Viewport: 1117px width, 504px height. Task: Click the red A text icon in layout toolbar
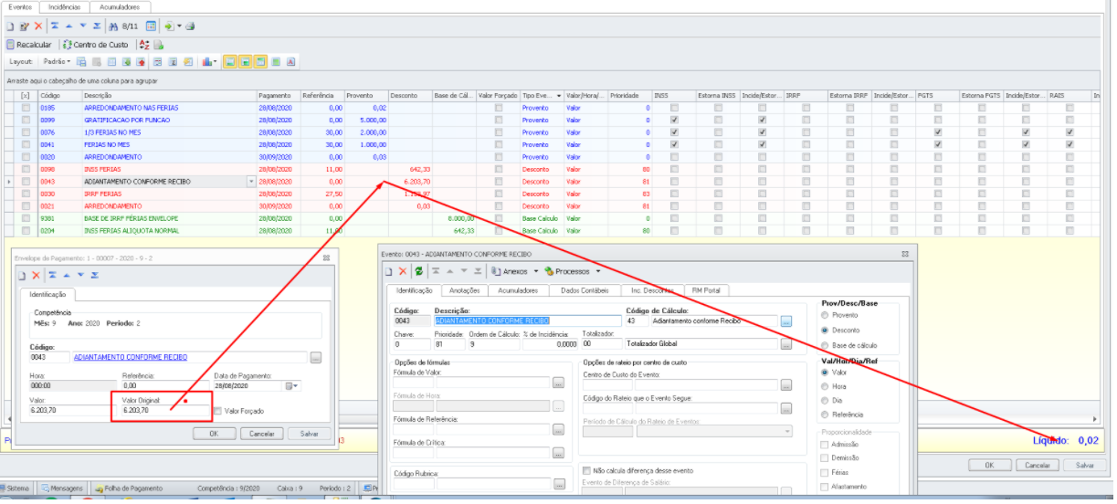pos(290,62)
